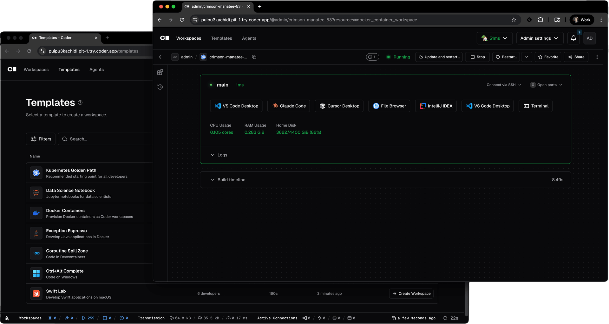Open Workspaces in the Templates window nav
This screenshot has height=324, width=609.
point(36,70)
